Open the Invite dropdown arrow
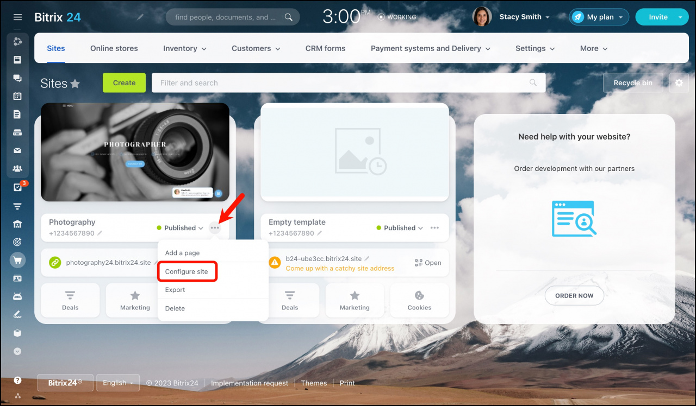696x406 pixels. [x=680, y=17]
